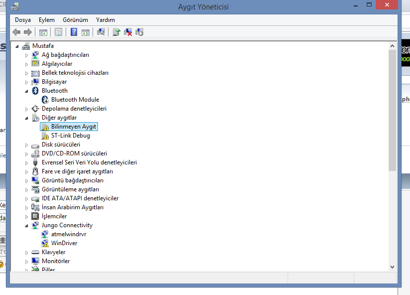Click the DVD/CD-ROM sürücüleri disc icon

(x=35, y=153)
